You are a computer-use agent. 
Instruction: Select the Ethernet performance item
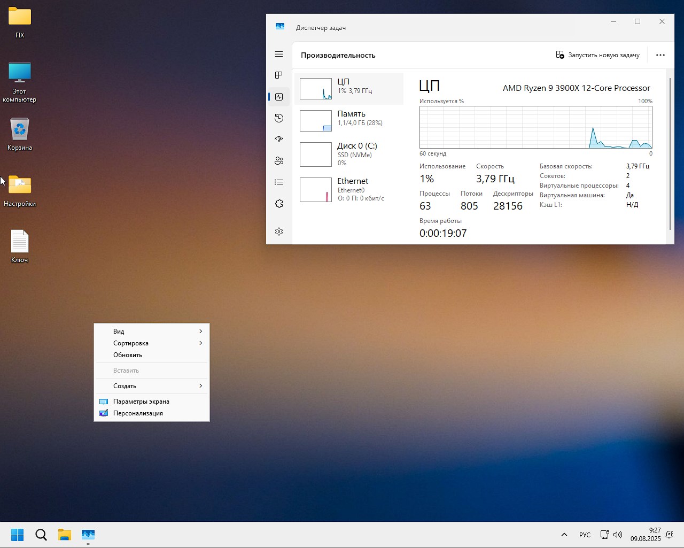349,190
